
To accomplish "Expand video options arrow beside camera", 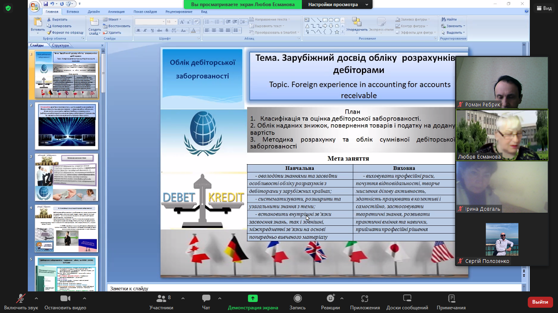I will (x=84, y=298).
